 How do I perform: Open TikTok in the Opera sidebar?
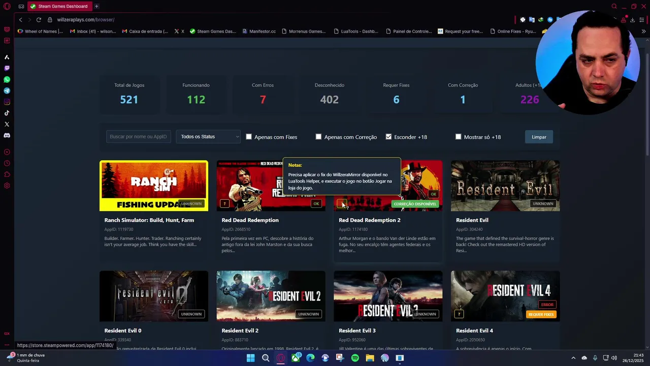coord(7,113)
